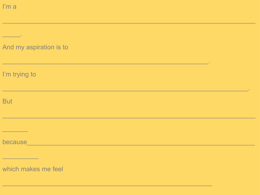This screenshot has width=260, height=195.
Task: Click the word "because"
Action: tap(15, 142)
